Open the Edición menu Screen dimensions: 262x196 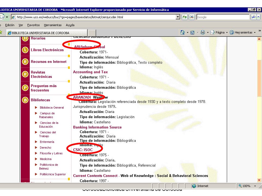coord(10,25)
